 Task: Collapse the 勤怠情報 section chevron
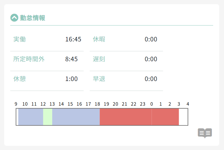pos(14,18)
